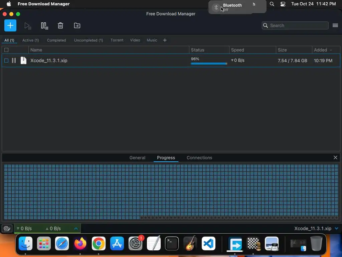
Task: Click the upload speed 0 B/s in status bar
Action: 53,229
